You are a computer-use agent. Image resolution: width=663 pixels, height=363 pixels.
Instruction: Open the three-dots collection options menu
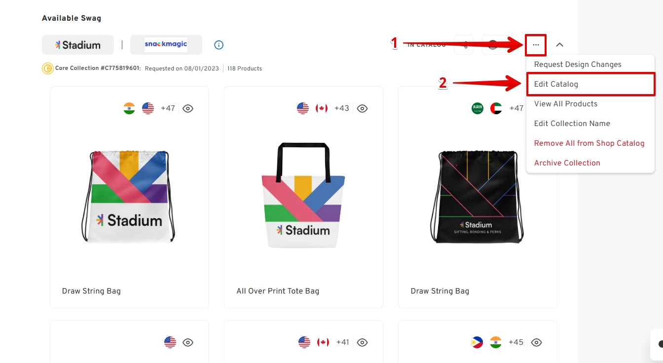[536, 45]
